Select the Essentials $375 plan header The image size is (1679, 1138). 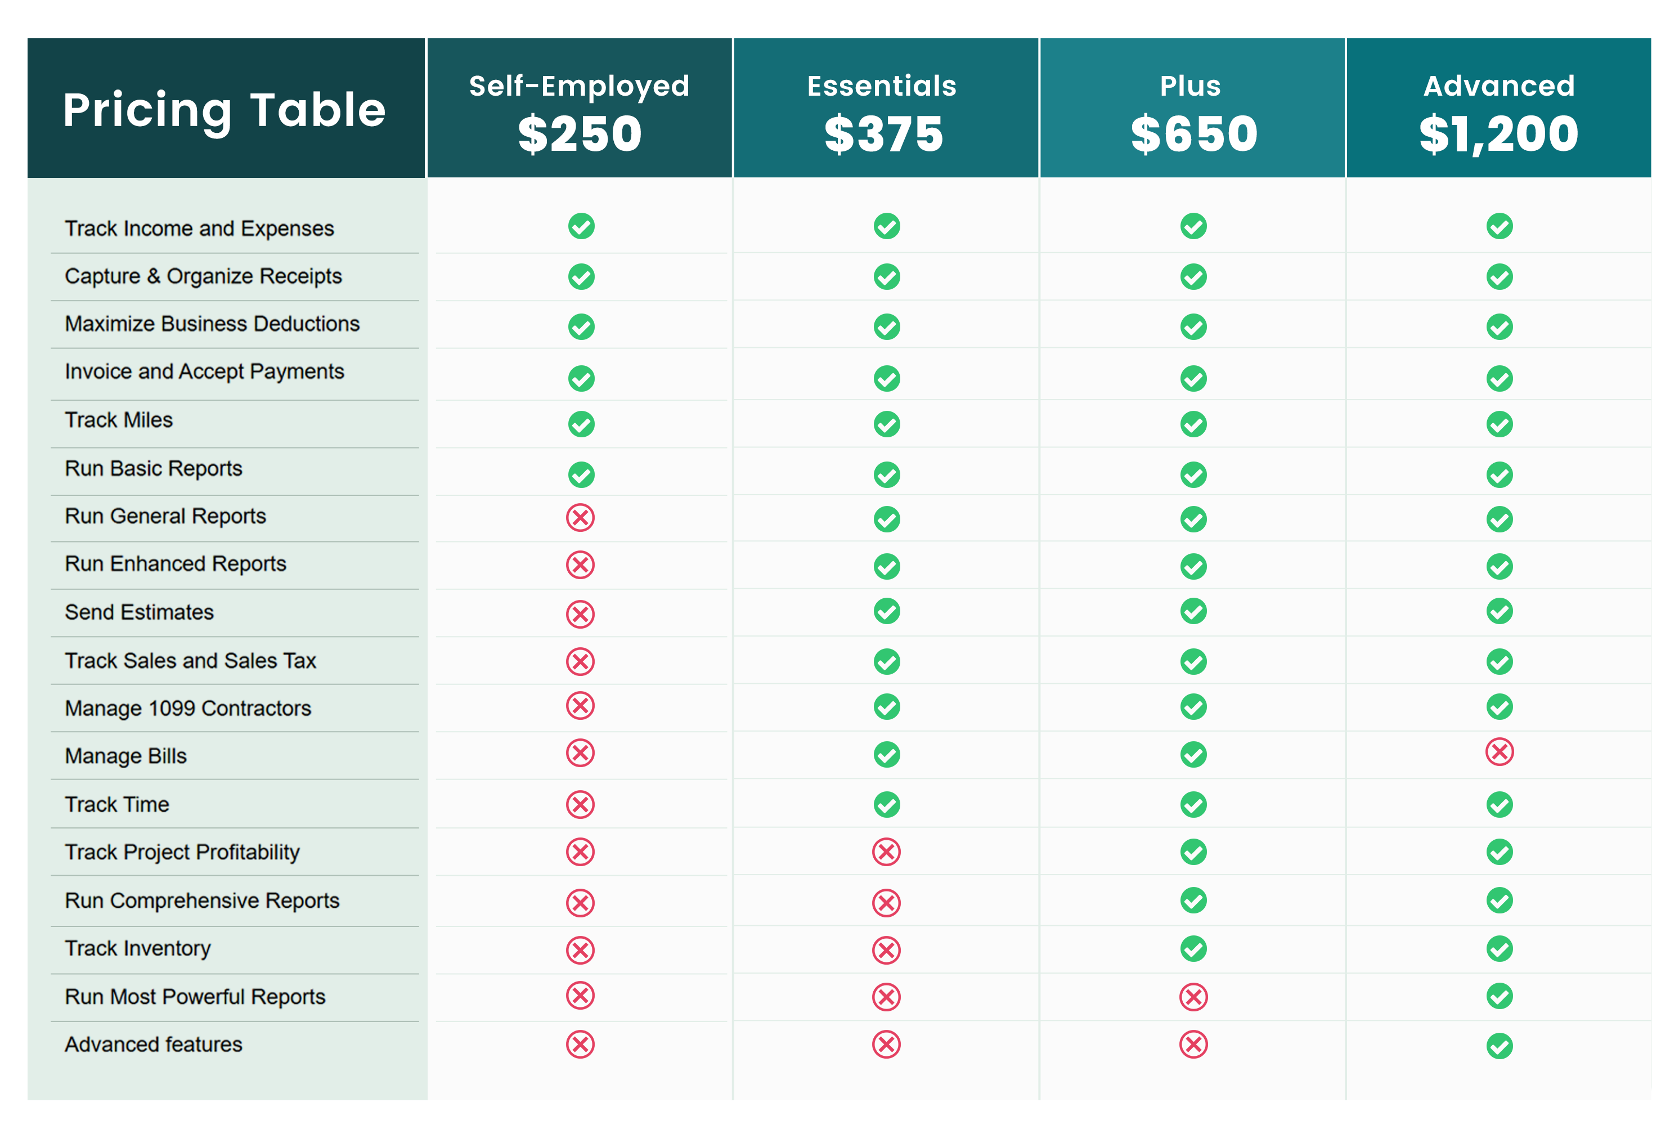[885, 109]
